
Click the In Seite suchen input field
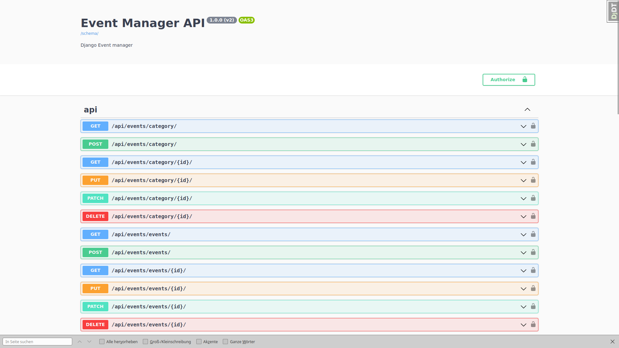tap(37, 342)
